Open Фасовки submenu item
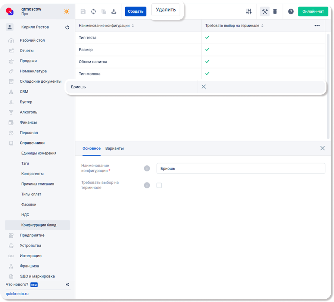Image resolution: width=334 pixels, height=302 pixels. point(29,204)
